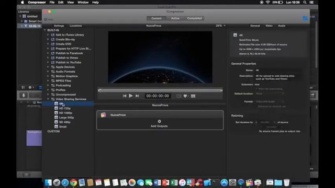The height and width of the screenshot is (188, 335).
Task: Click the Publish to Facebook icon
Action: click(x=53, y=53)
